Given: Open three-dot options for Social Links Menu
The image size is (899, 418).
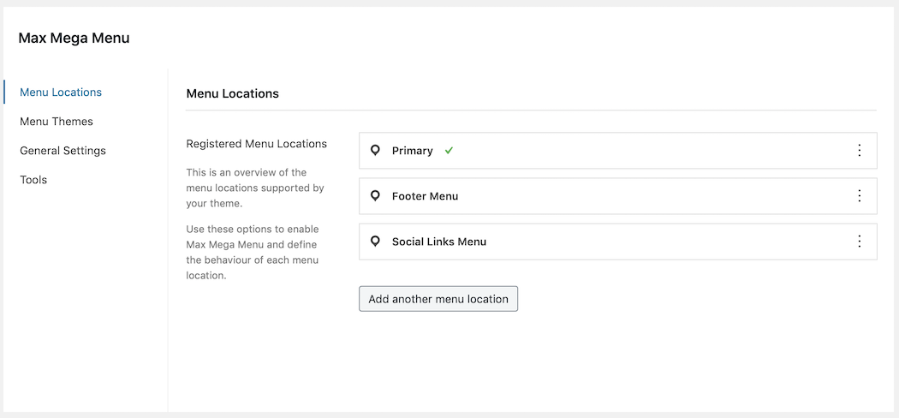Looking at the screenshot, I should click(x=859, y=242).
